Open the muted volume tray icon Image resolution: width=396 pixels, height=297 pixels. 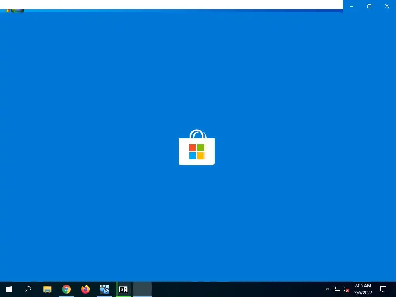[x=346, y=289]
